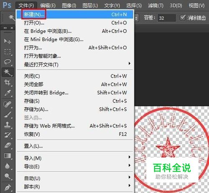
Task: Choose 打开为智能对象... menu entry
Action: click(75, 56)
